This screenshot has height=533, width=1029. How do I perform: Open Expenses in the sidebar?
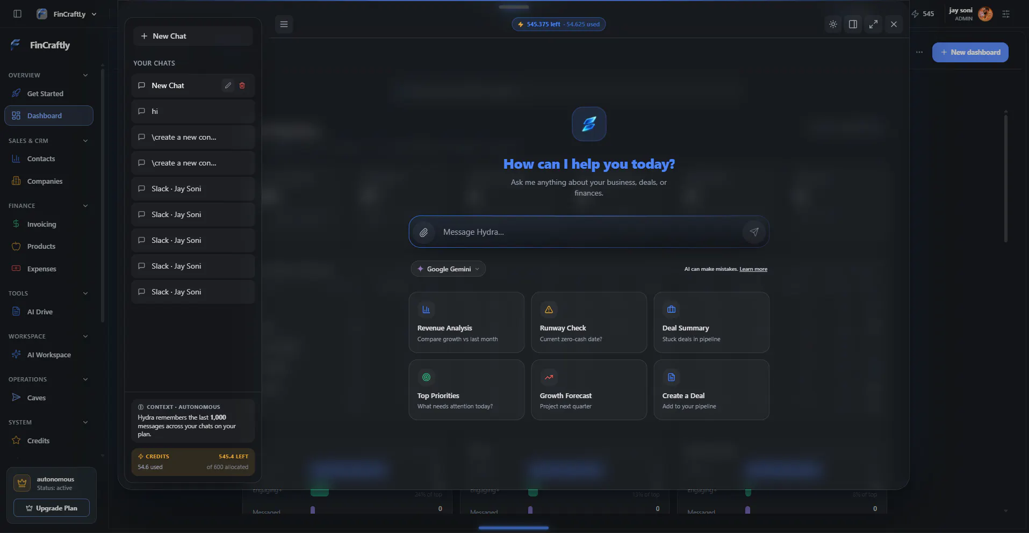point(49,269)
